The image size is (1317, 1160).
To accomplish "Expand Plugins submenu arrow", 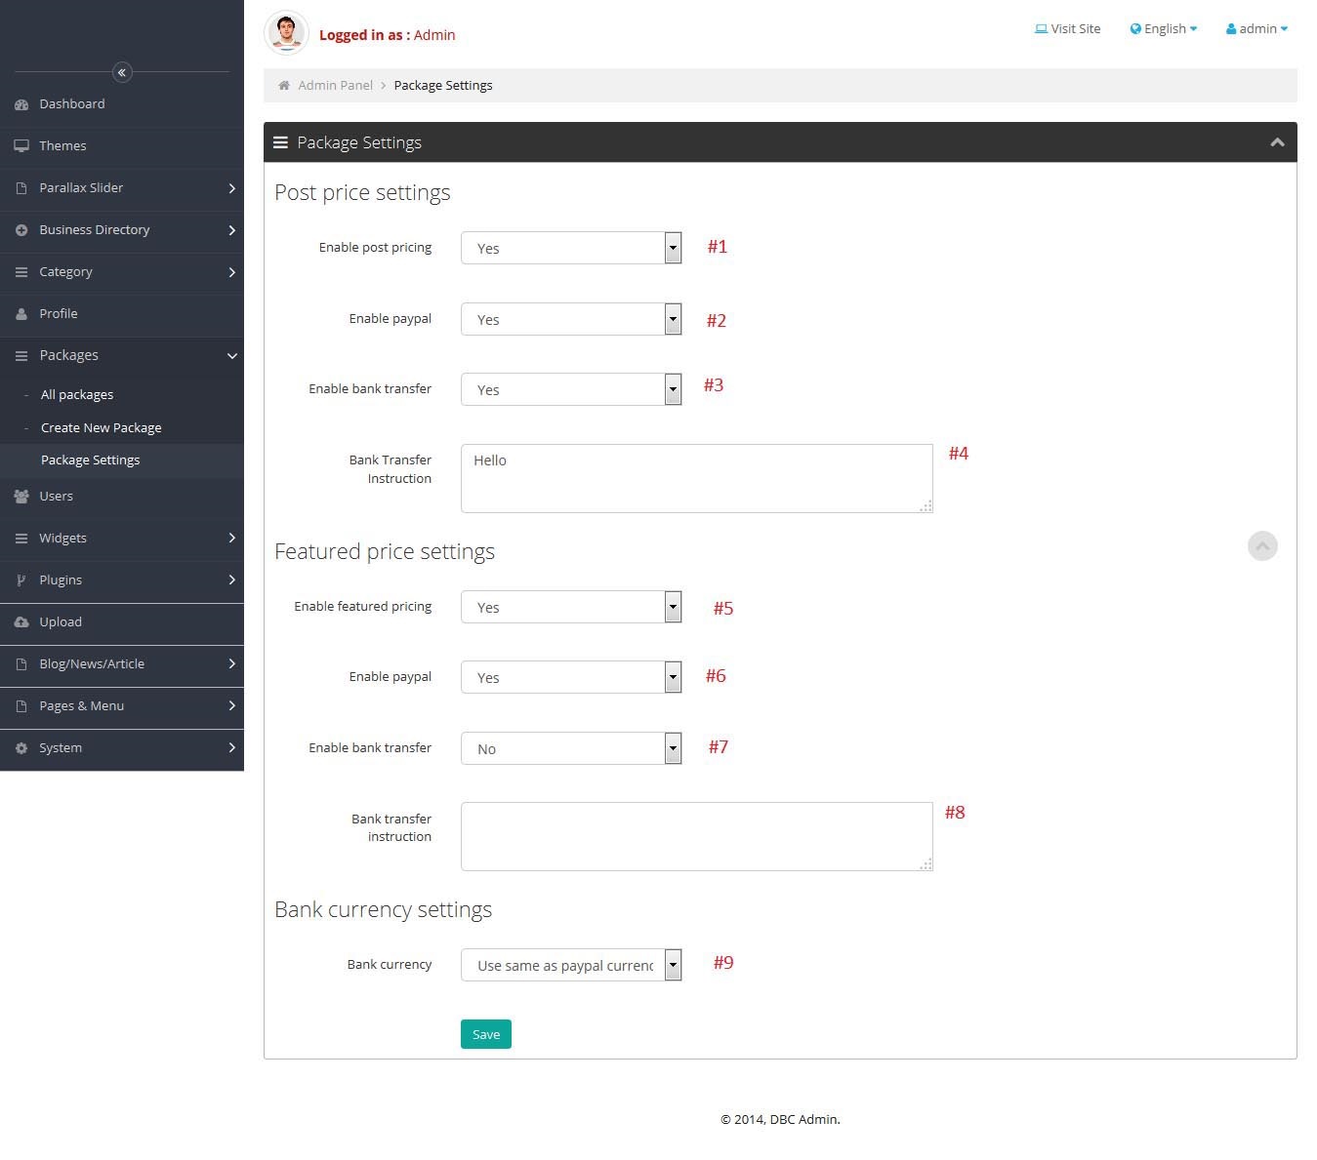I will tap(231, 580).
